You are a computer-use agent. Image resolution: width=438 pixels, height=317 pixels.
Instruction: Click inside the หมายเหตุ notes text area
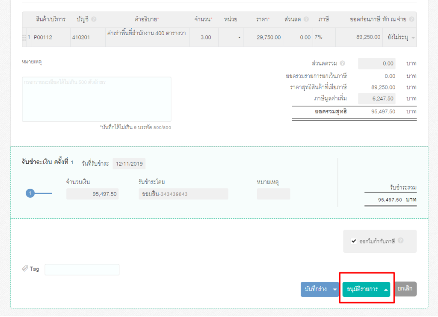click(x=97, y=99)
